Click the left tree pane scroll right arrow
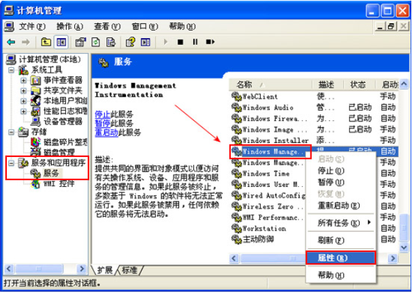 tap(82, 269)
